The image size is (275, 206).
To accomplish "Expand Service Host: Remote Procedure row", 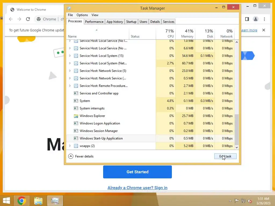I will click(x=70, y=86).
